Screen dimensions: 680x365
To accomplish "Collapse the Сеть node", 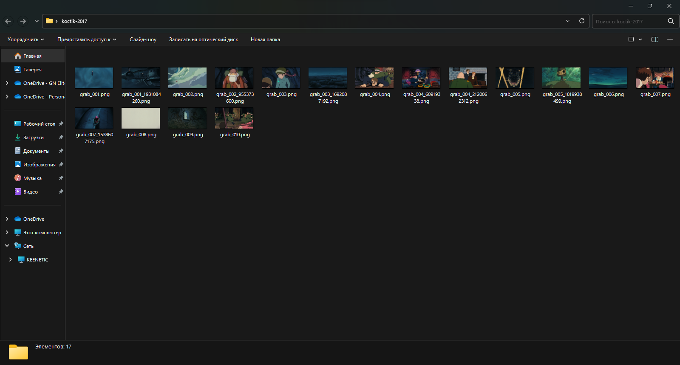I will 7,246.
